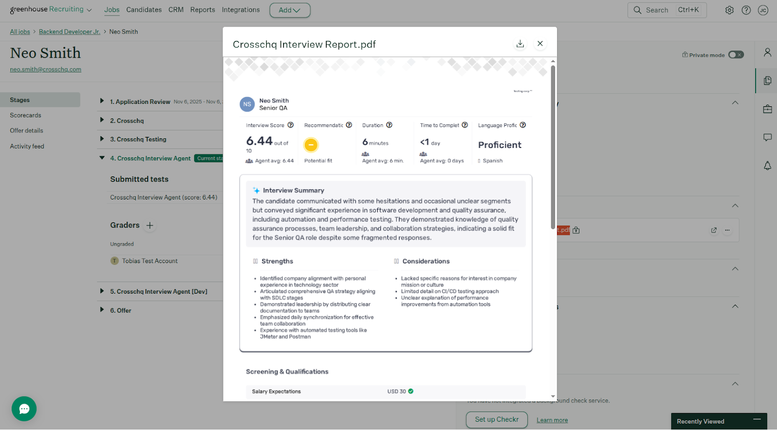
Task: Open the settings gear icon
Action: [729, 10]
